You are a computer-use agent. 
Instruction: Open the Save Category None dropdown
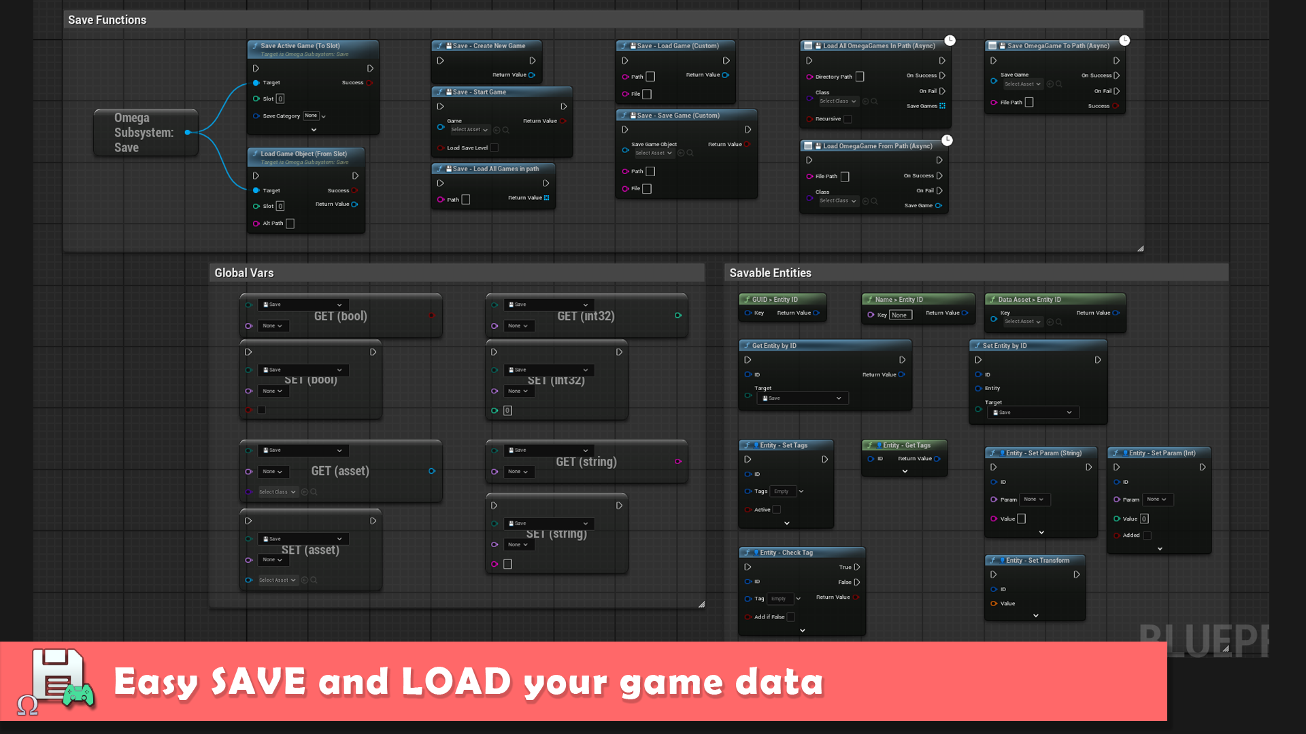tap(314, 116)
